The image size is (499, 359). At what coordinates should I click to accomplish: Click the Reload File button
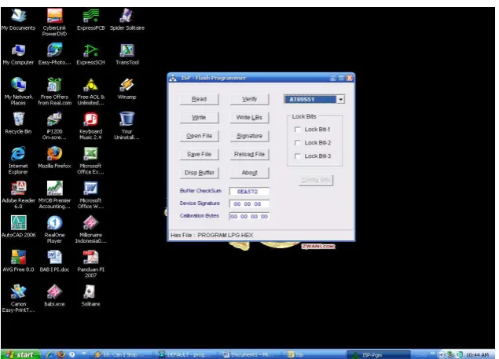coord(250,155)
